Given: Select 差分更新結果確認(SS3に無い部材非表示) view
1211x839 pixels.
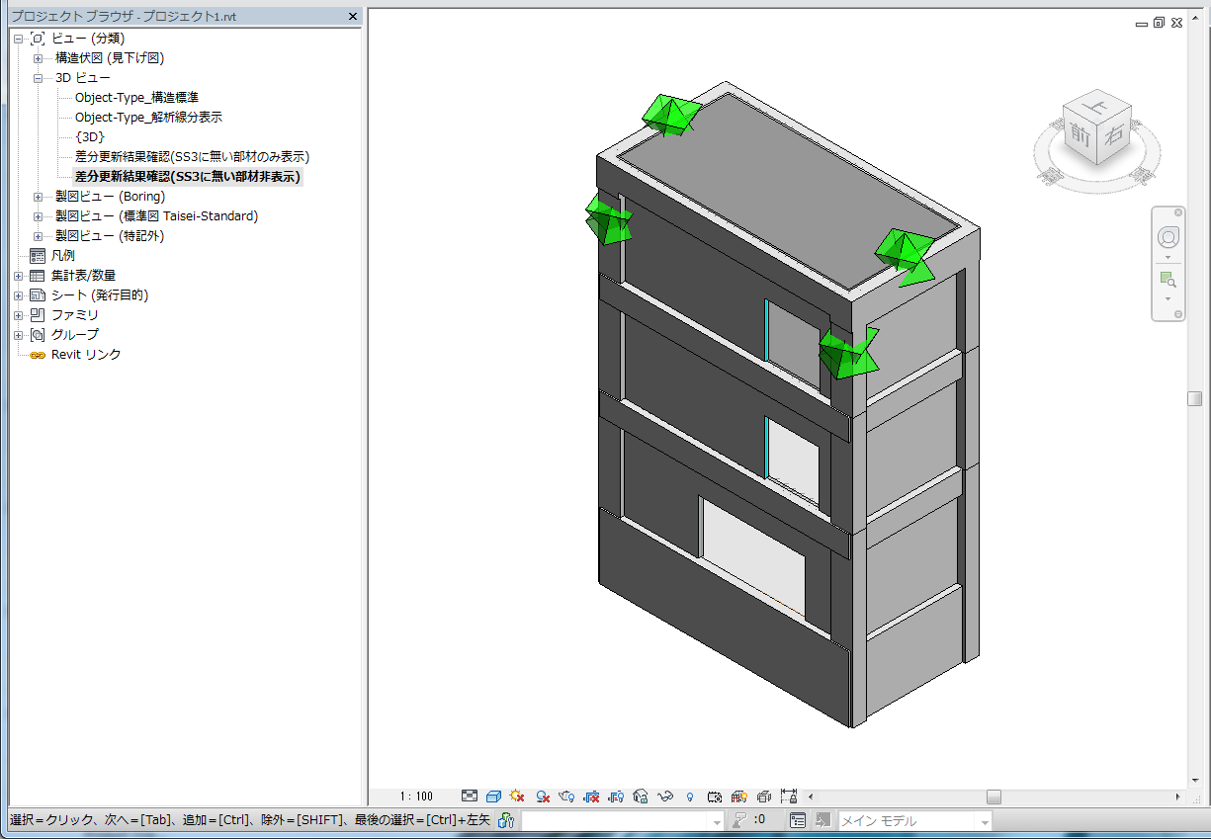Looking at the screenshot, I should pyautogui.click(x=188, y=177).
